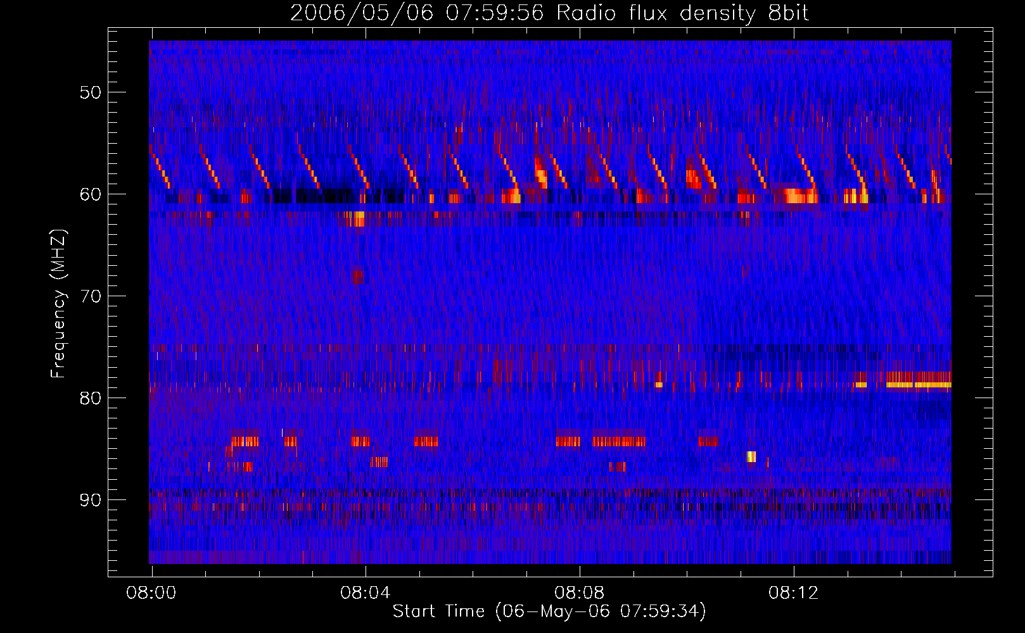Click the 50 frequency tick label
The height and width of the screenshot is (633, 1025).
click(90, 92)
